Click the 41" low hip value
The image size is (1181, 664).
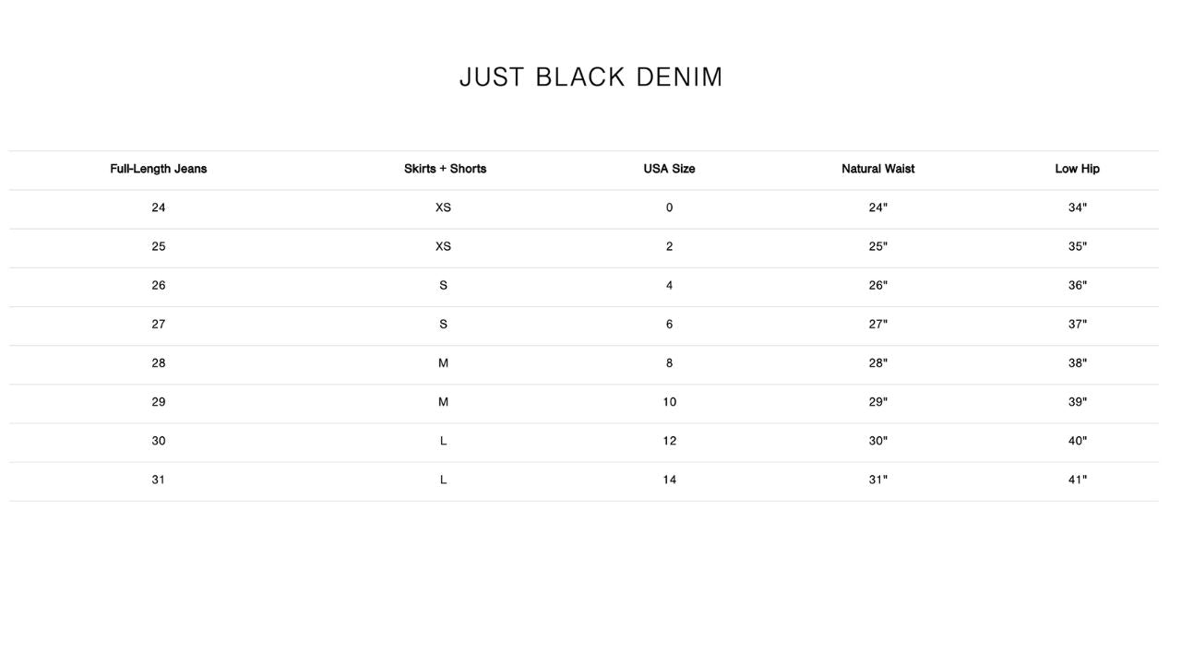pyautogui.click(x=1077, y=480)
